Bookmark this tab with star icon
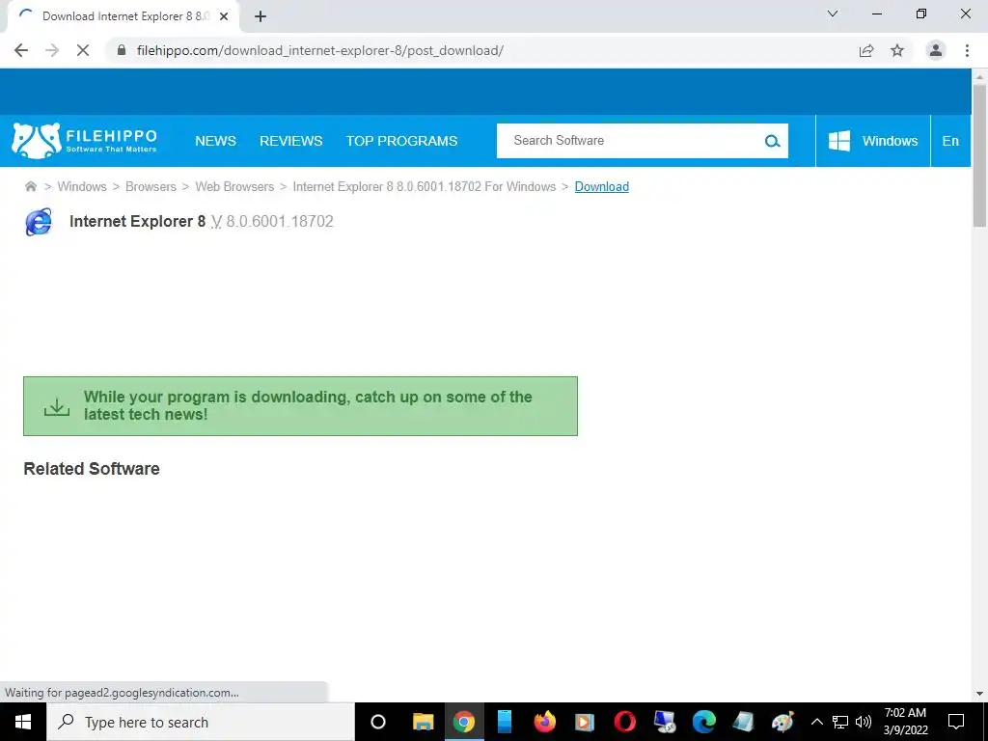The width and height of the screenshot is (988, 741). point(897,50)
